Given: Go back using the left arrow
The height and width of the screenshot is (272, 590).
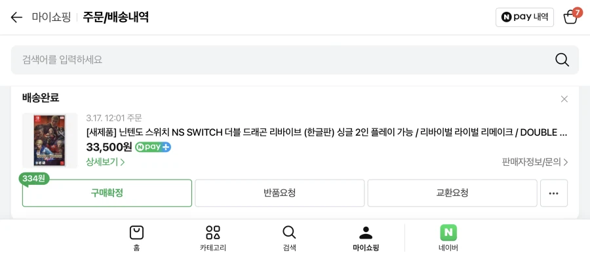Looking at the screenshot, I should 16,18.
